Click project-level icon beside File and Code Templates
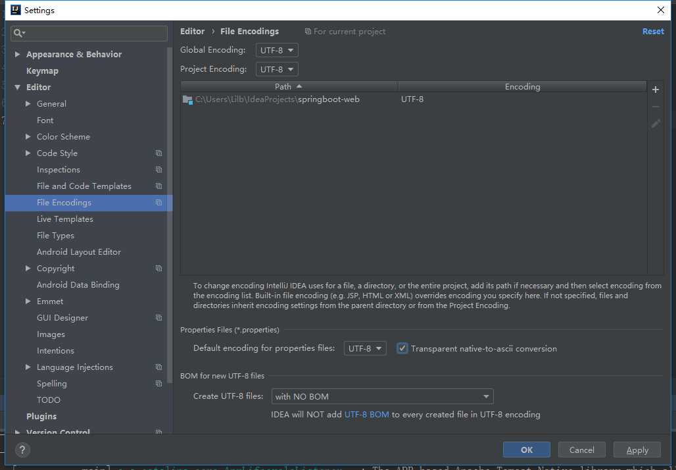Viewport: 676px width, 470px height. [158, 186]
